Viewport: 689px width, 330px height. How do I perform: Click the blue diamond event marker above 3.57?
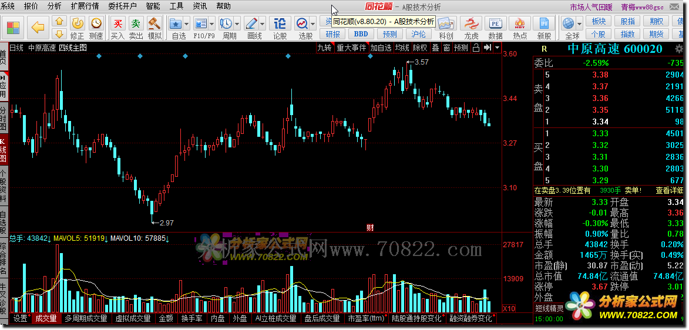pos(370,56)
